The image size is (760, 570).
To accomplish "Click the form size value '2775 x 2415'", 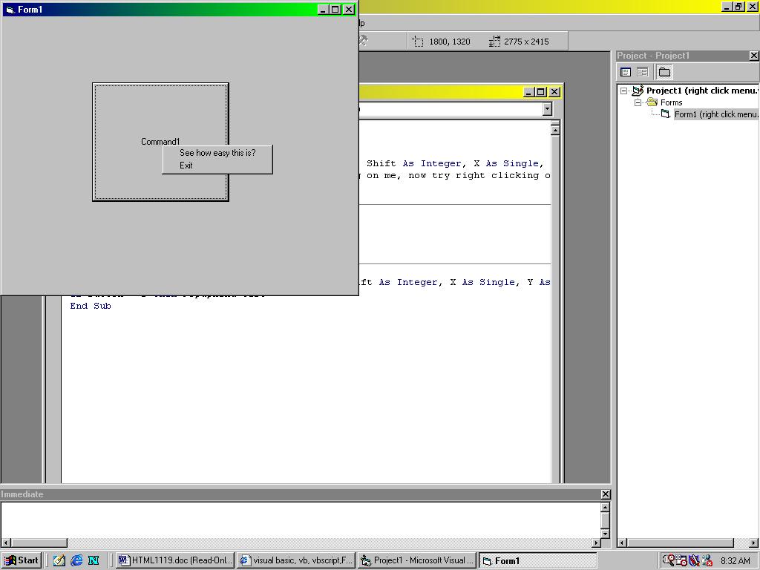I will (526, 42).
